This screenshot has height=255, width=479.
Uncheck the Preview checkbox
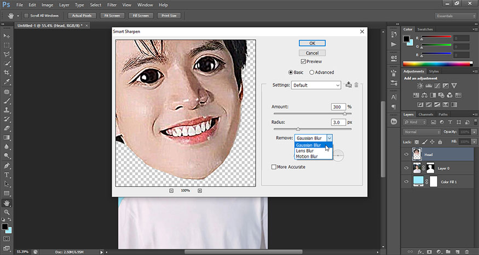click(x=304, y=62)
